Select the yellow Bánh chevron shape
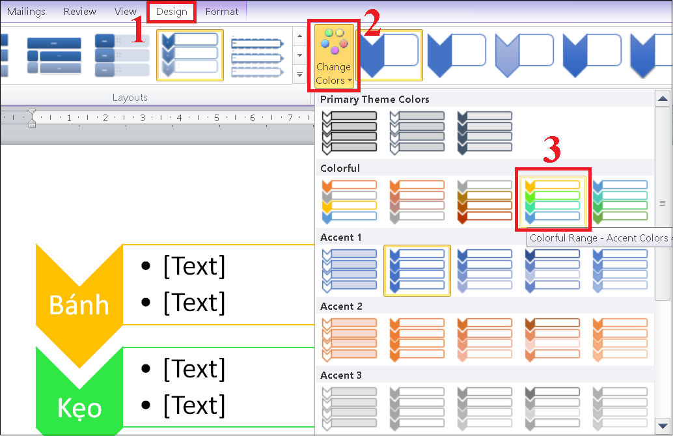Viewport: 673px width, 436px height. (x=79, y=306)
